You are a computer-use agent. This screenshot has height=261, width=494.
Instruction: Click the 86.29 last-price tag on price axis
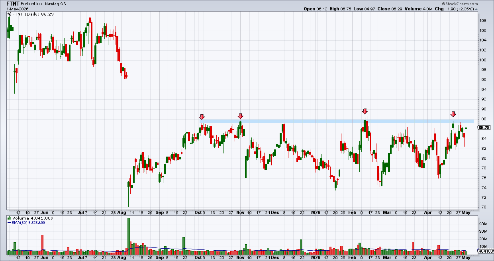(484, 128)
